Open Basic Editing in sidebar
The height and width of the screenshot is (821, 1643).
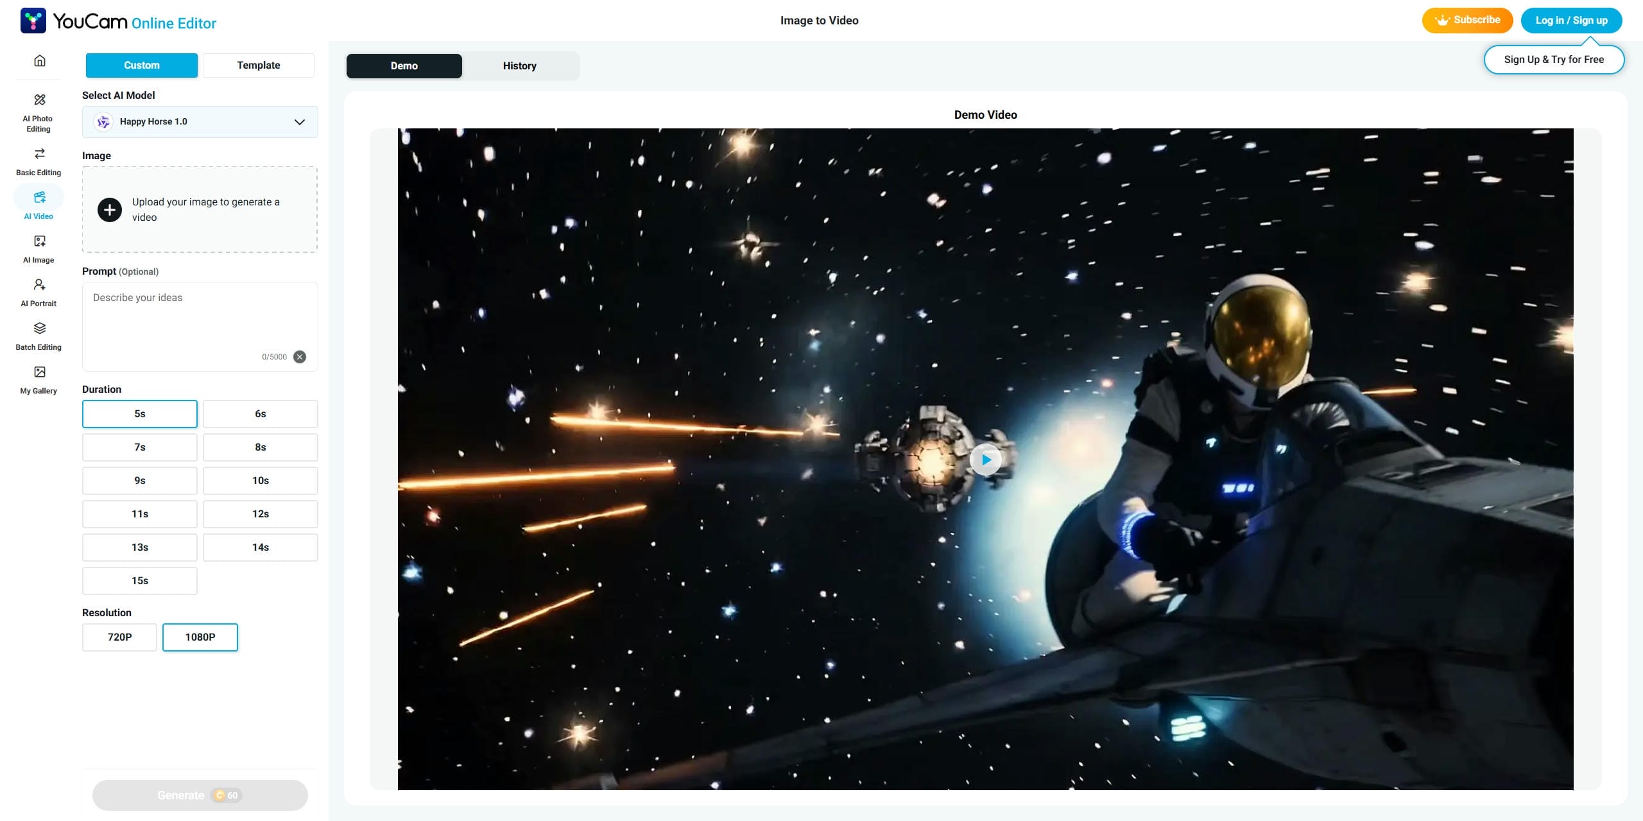click(x=39, y=162)
